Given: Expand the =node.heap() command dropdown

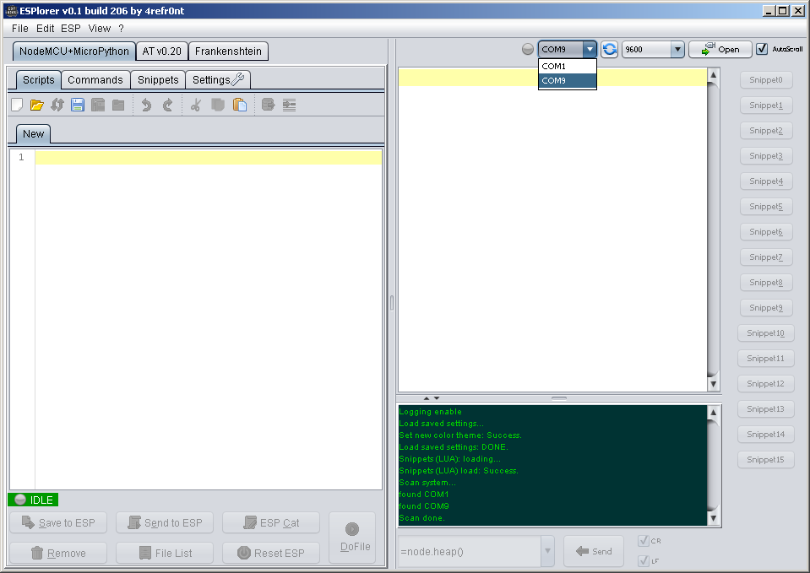Looking at the screenshot, I should click(547, 551).
